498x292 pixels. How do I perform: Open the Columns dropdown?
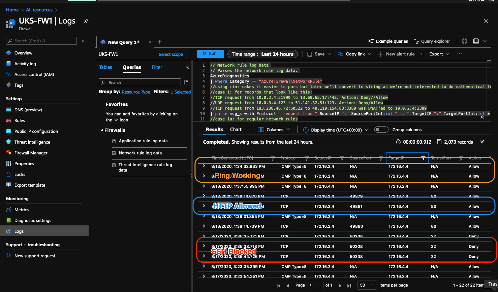click(x=274, y=130)
